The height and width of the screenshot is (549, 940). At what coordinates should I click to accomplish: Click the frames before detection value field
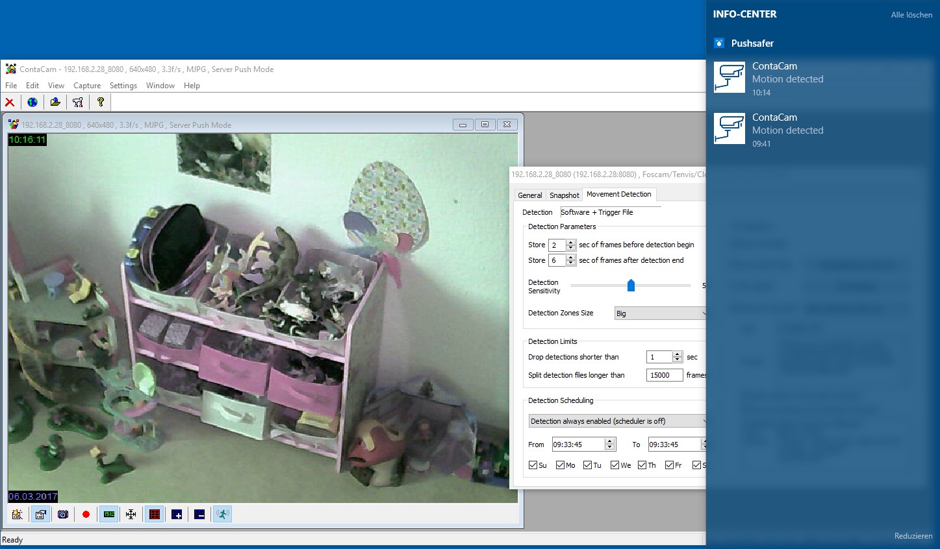coord(557,245)
